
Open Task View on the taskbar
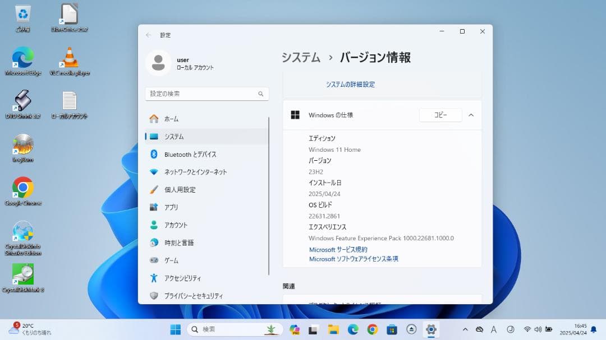(313, 329)
